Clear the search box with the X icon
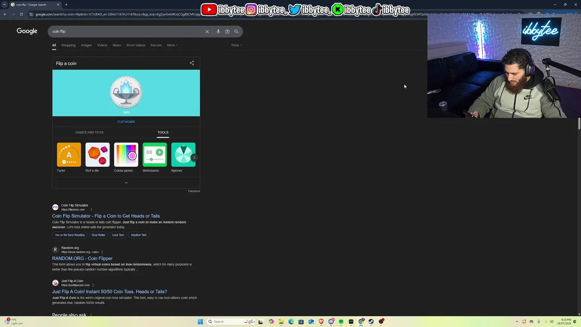 tap(207, 31)
